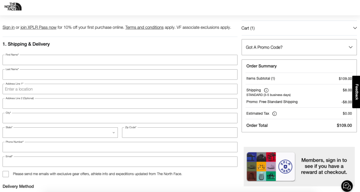Select the City input field

120,118
